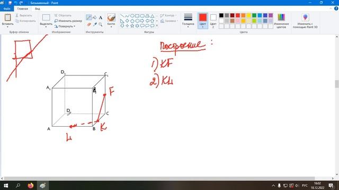The image size is (339, 190).
Task: Click the language indicator РУС
Action: [305, 185]
